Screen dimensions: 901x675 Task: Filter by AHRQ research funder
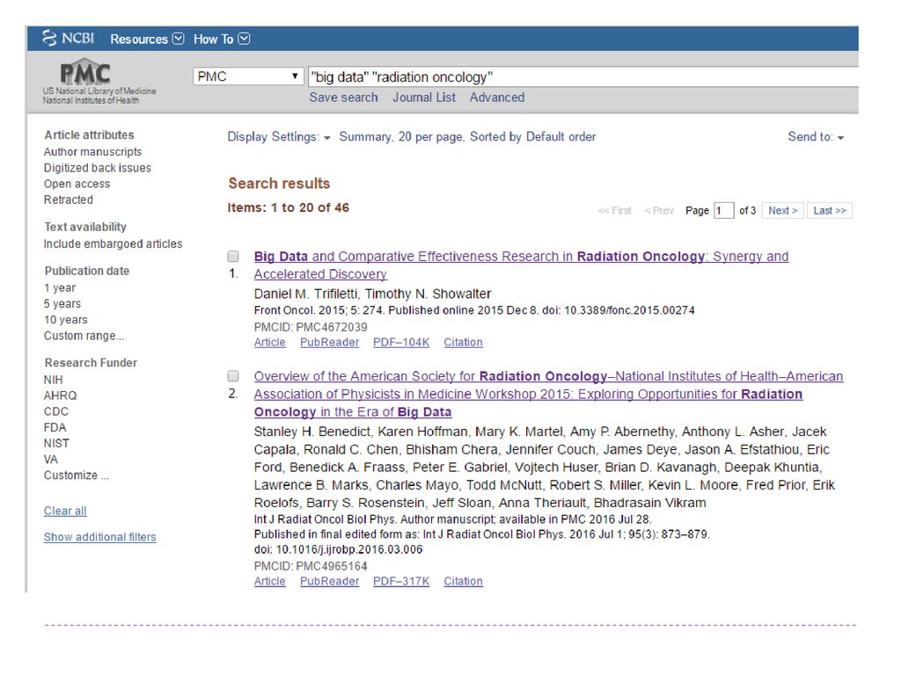tap(61, 396)
